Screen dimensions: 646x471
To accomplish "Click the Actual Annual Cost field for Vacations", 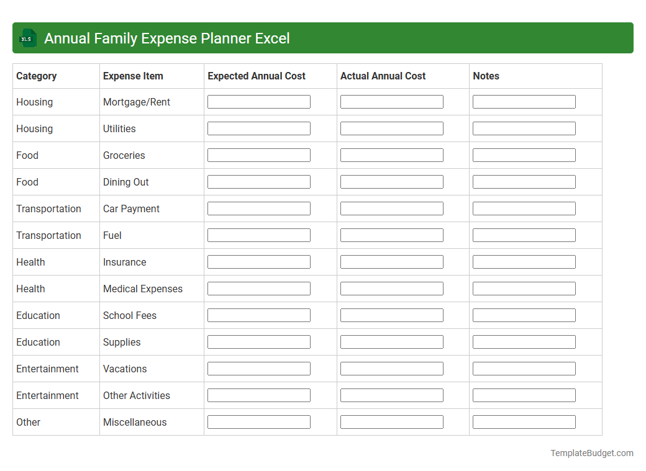I will click(x=391, y=368).
